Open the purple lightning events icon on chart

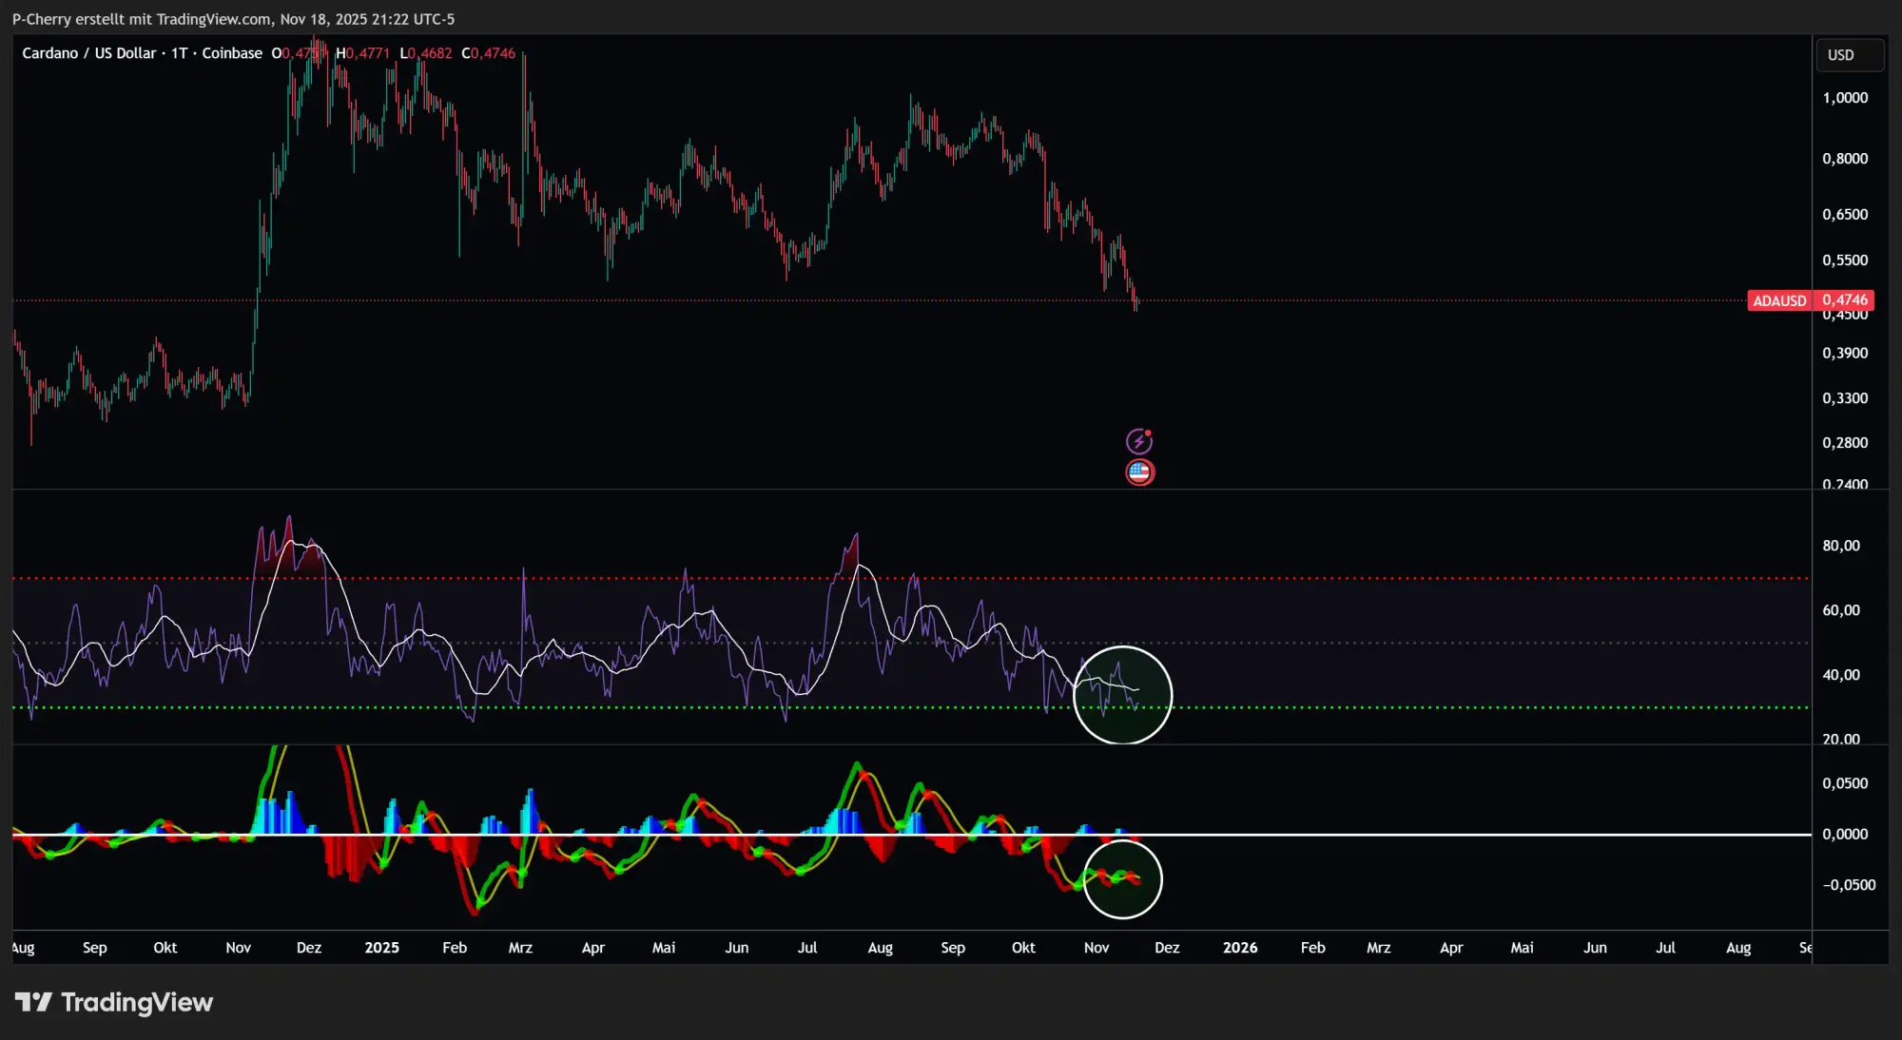click(1137, 440)
